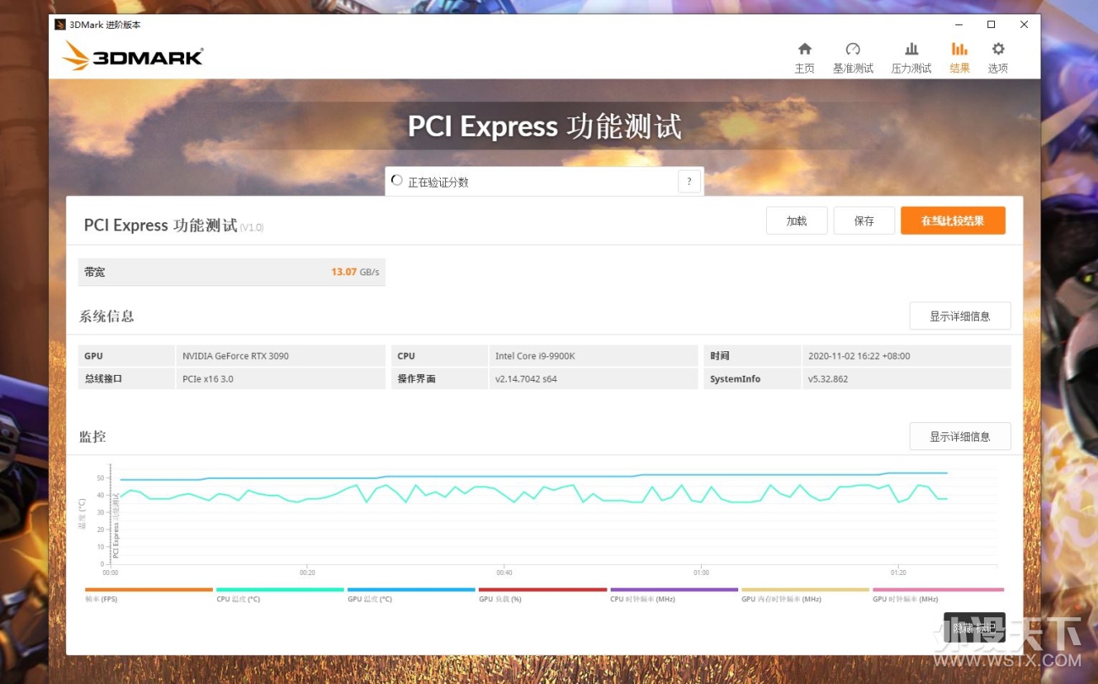Viewport: 1098px width, 684px height.
Task: Switch to the 结果 results section
Action: coord(959,57)
